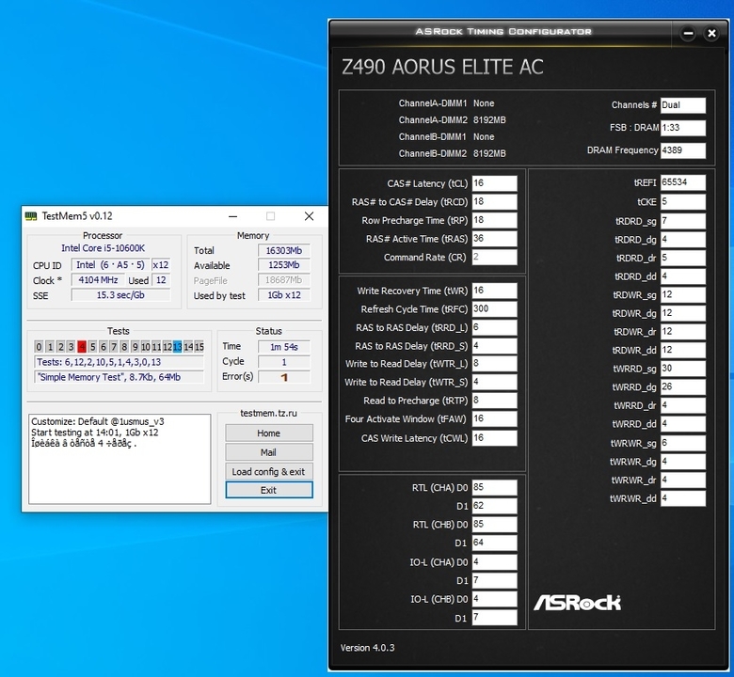The width and height of the screenshot is (734, 677).
Task: Click the tWTR_S value field
Action: pyautogui.click(x=494, y=382)
